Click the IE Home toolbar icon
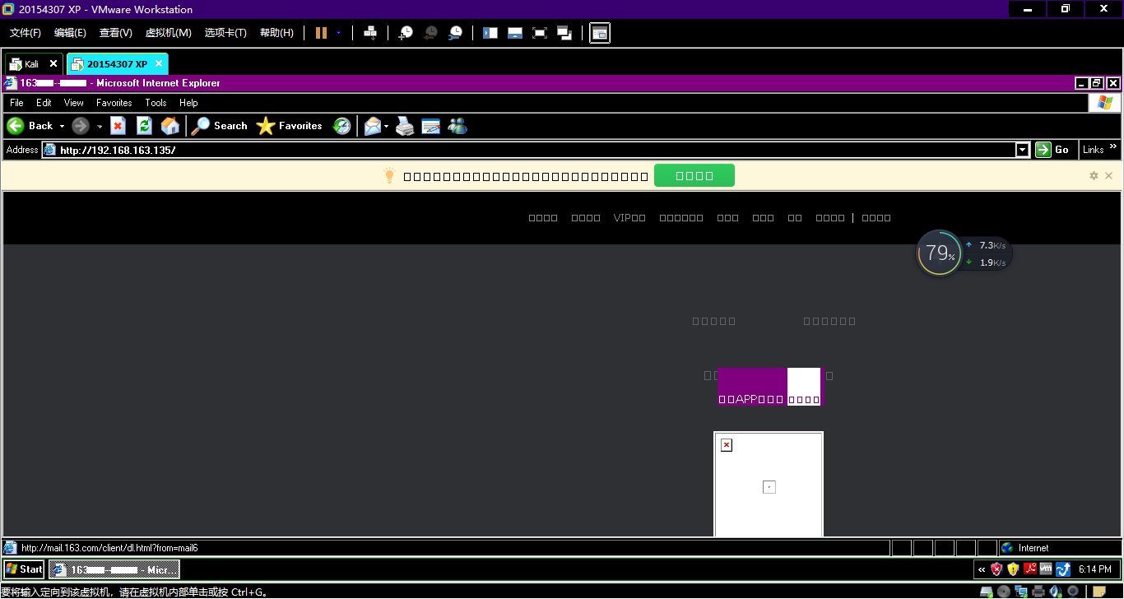1124x599 pixels. pyautogui.click(x=170, y=126)
